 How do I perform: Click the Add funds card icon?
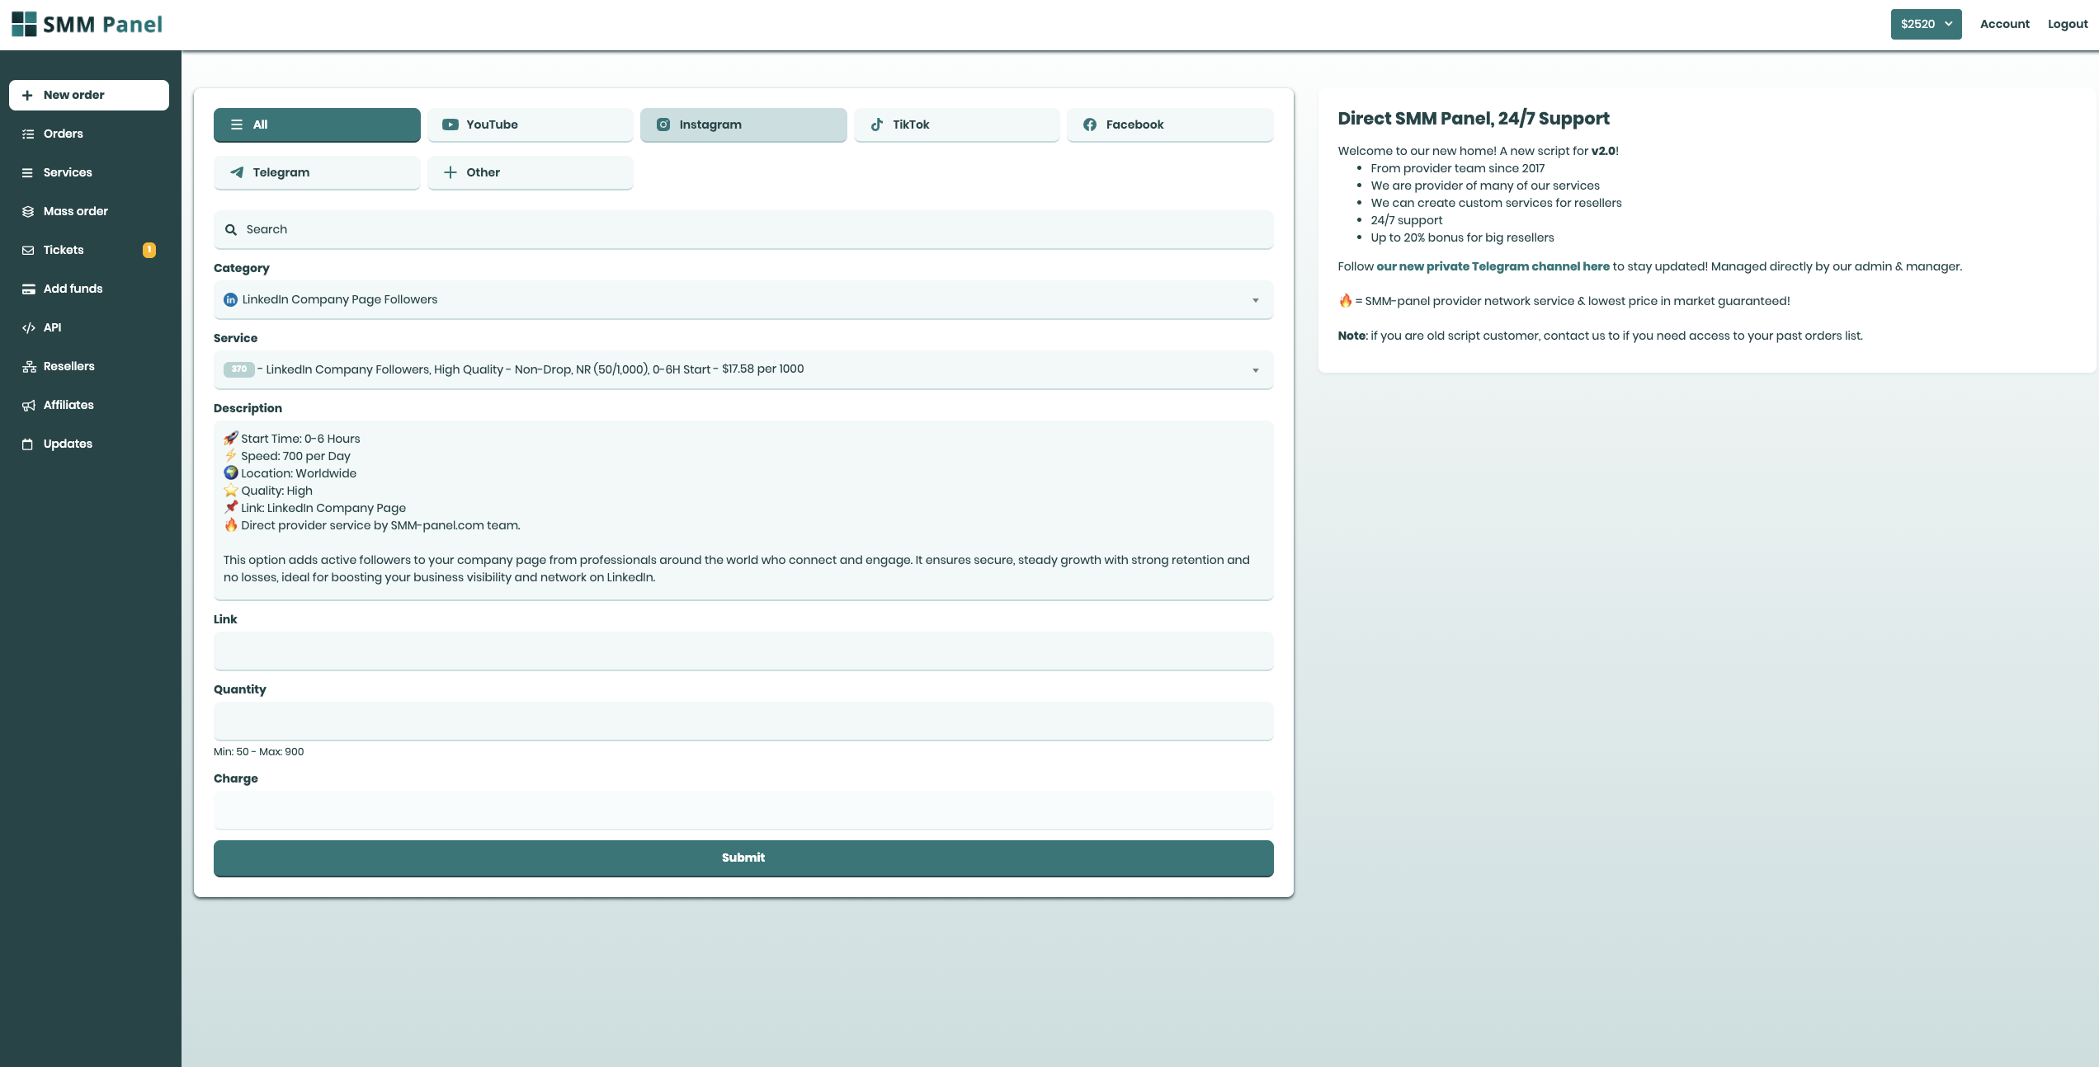click(x=28, y=289)
